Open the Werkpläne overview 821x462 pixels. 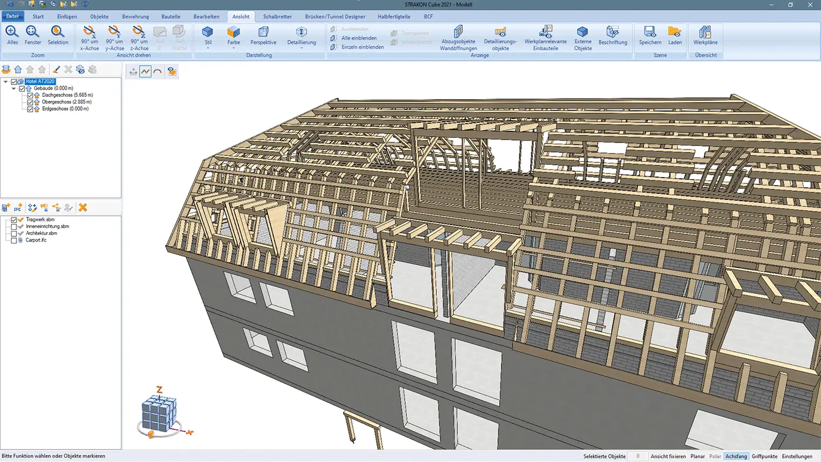[x=705, y=33]
